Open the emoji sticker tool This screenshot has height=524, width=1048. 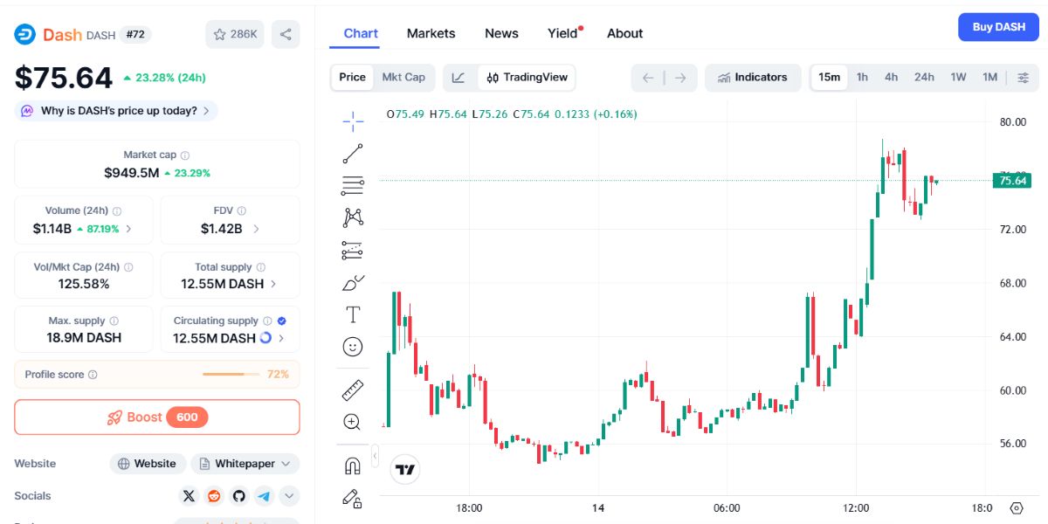(x=352, y=347)
